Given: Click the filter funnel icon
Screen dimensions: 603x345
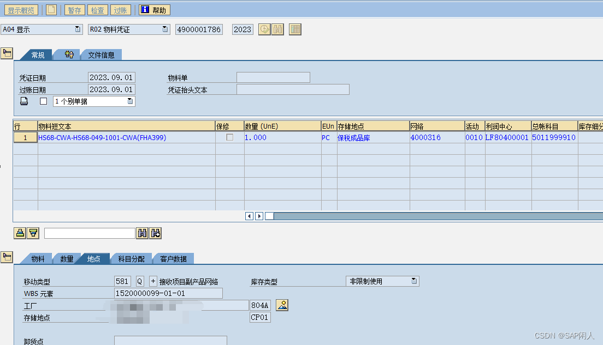Looking at the screenshot, I should pyautogui.click(x=33, y=233).
